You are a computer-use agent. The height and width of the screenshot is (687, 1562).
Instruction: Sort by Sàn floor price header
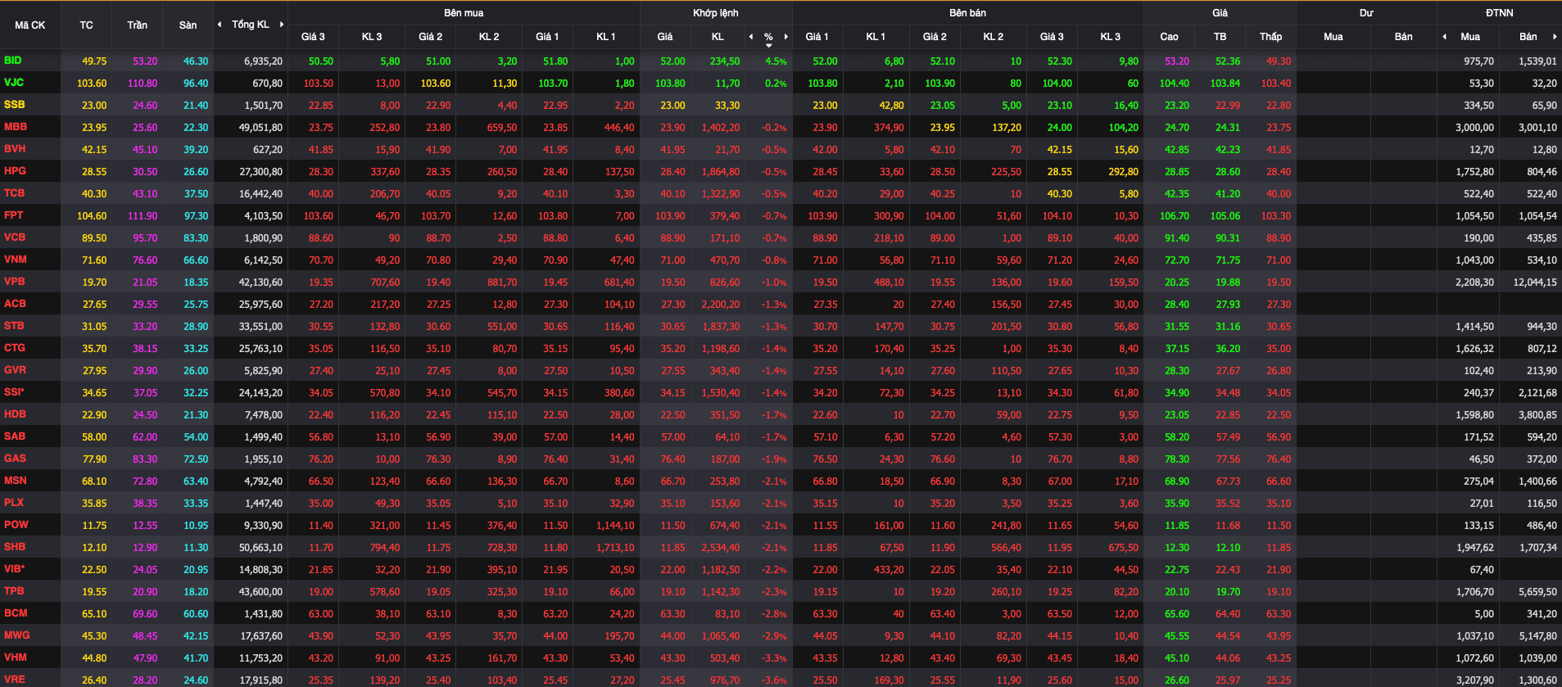click(188, 25)
